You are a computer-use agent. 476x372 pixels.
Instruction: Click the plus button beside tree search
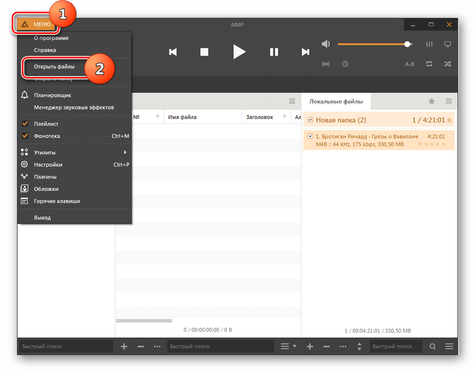(124, 346)
